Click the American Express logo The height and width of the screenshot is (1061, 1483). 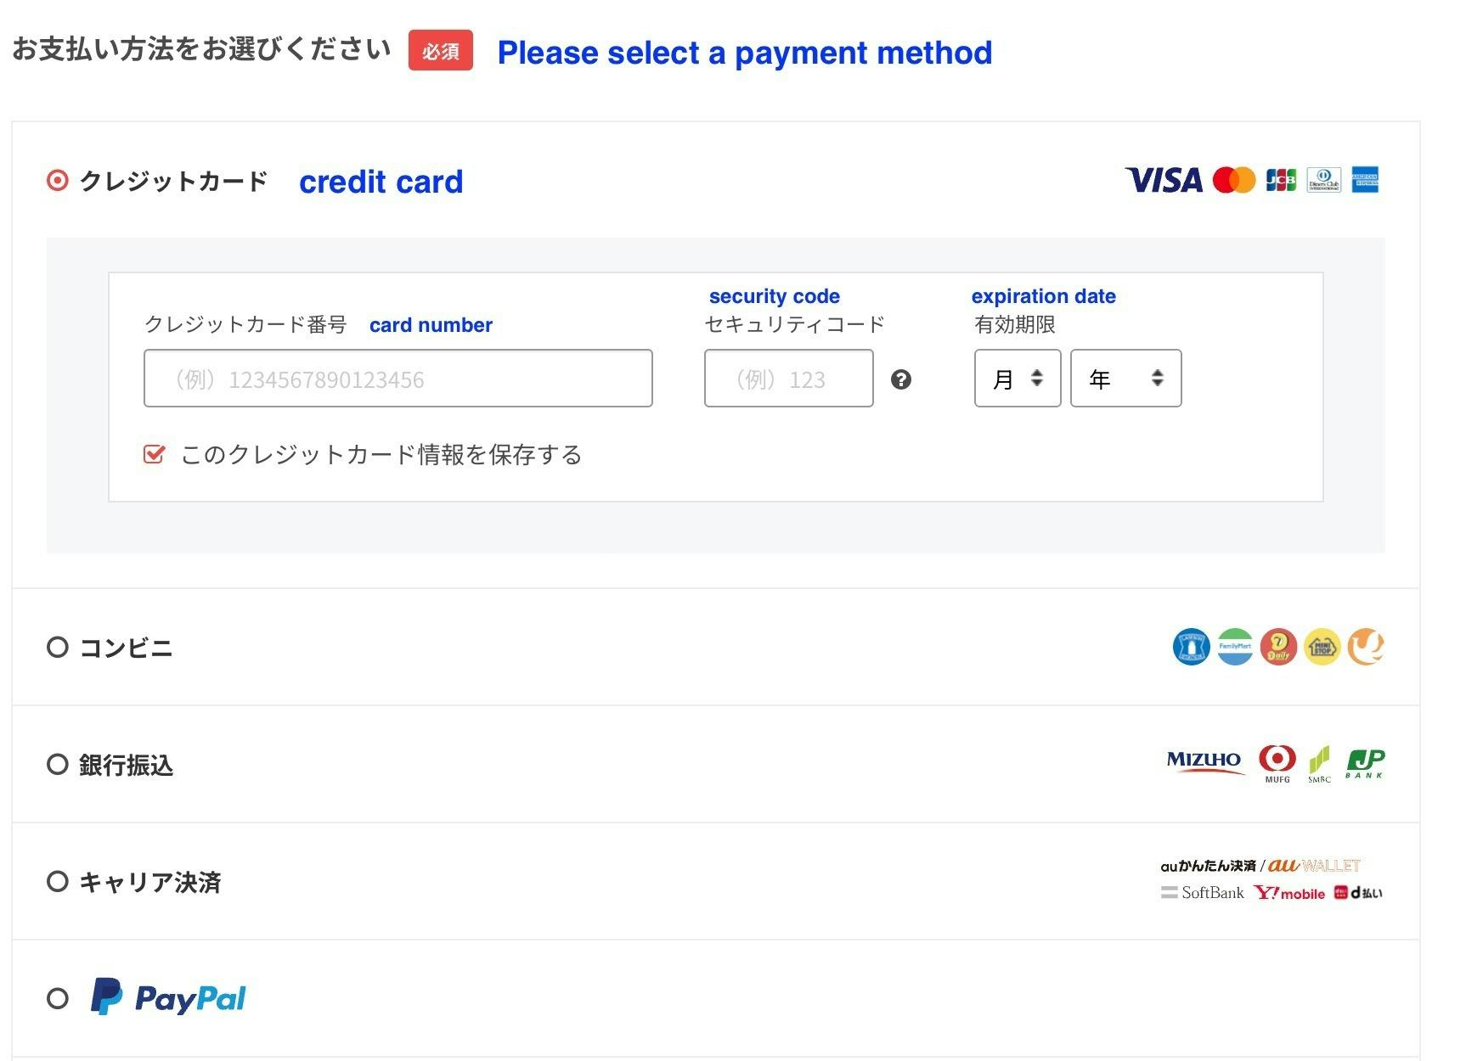(x=1365, y=180)
